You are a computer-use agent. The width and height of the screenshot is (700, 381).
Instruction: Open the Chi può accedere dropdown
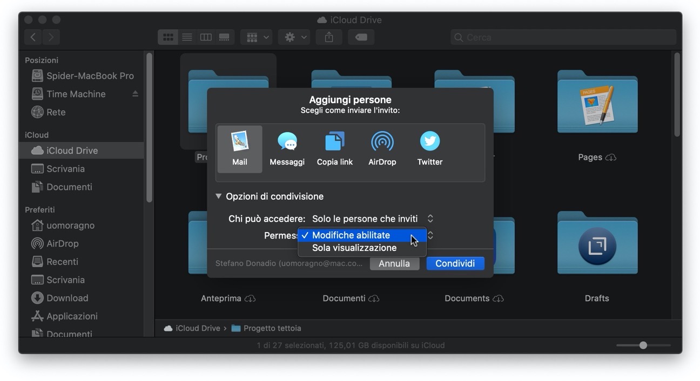(x=372, y=219)
